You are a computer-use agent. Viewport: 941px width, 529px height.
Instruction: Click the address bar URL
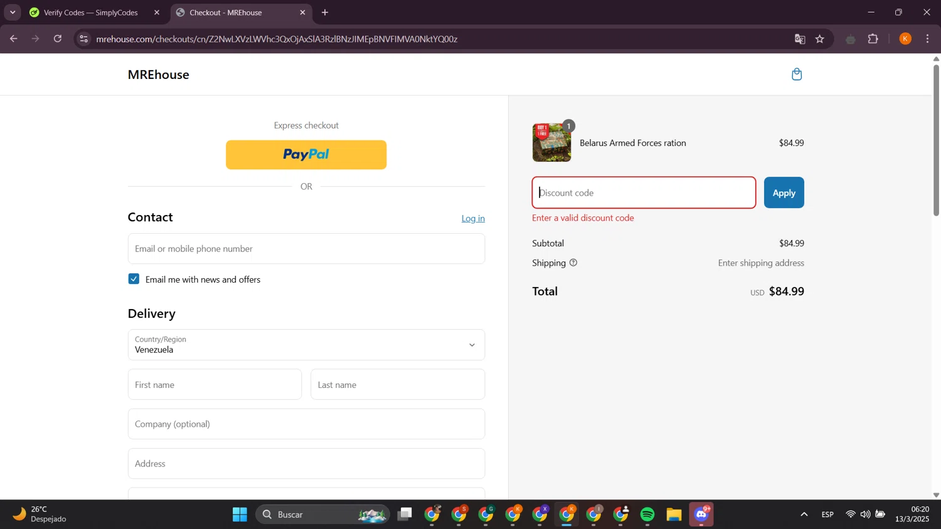pos(277,39)
